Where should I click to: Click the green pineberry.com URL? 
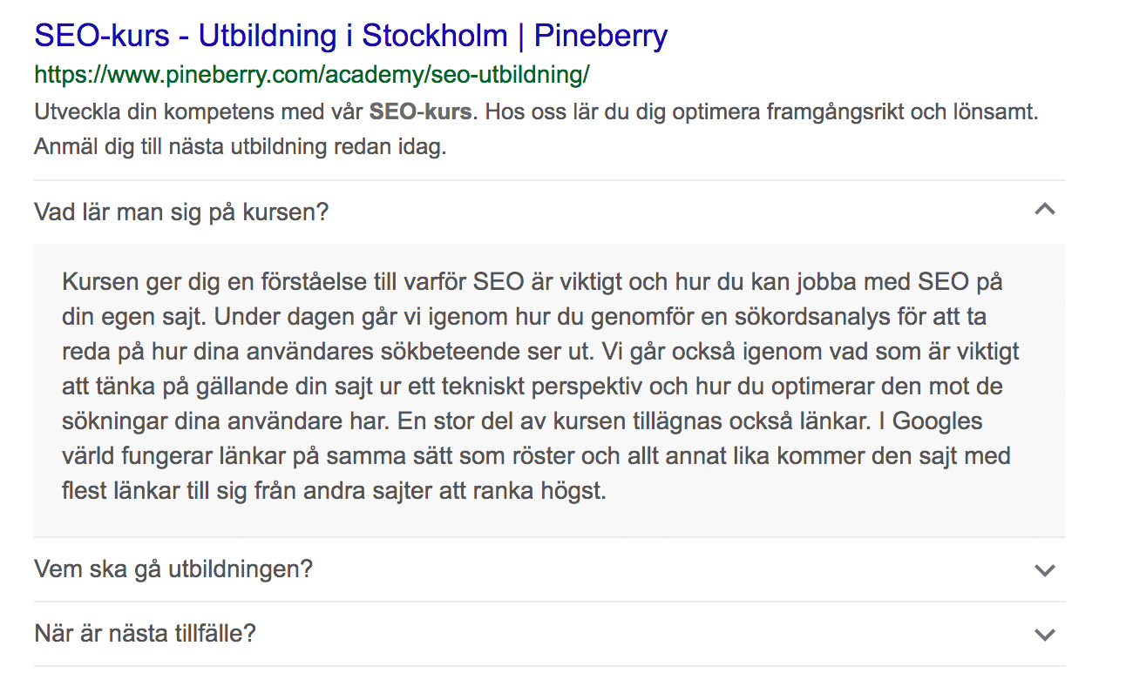(311, 75)
